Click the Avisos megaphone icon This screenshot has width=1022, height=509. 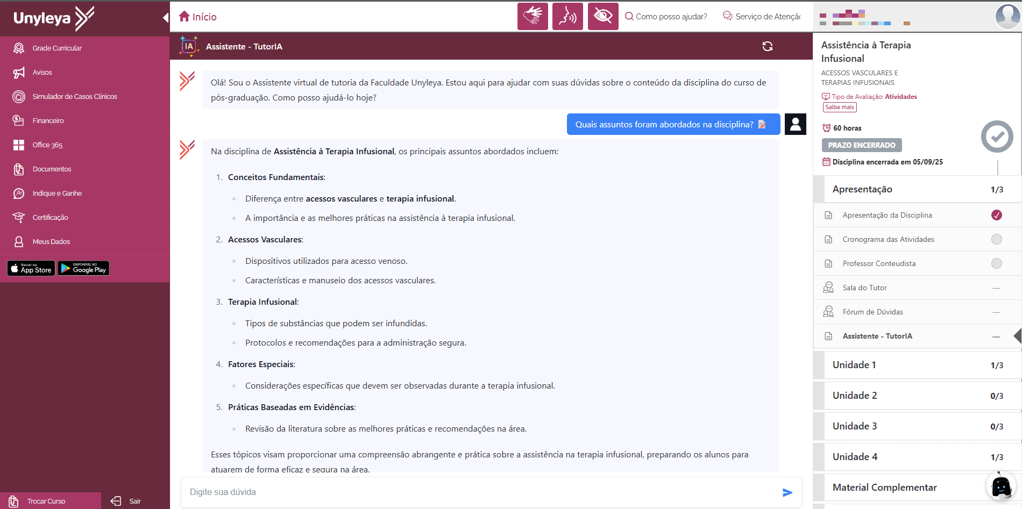[x=19, y=73]
